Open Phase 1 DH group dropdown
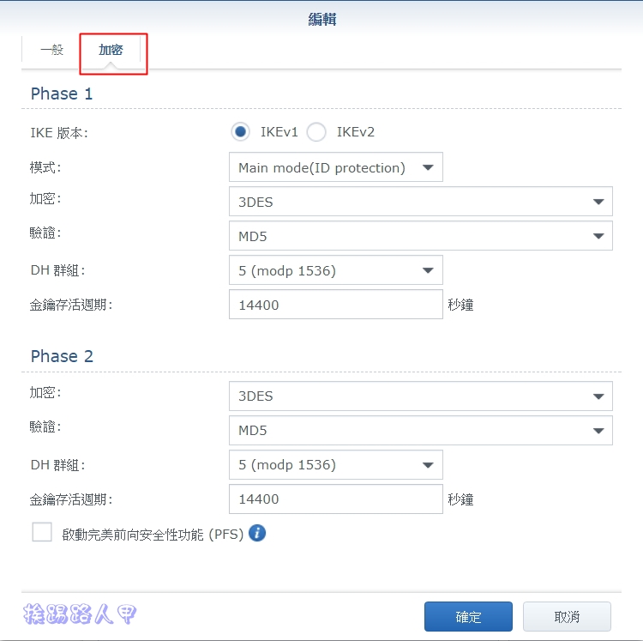This screenshot has width=643, height=641. coord(336,270)
